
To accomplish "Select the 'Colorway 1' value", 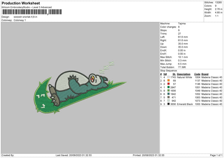I will pyautogui.click(x=20, y=20).
